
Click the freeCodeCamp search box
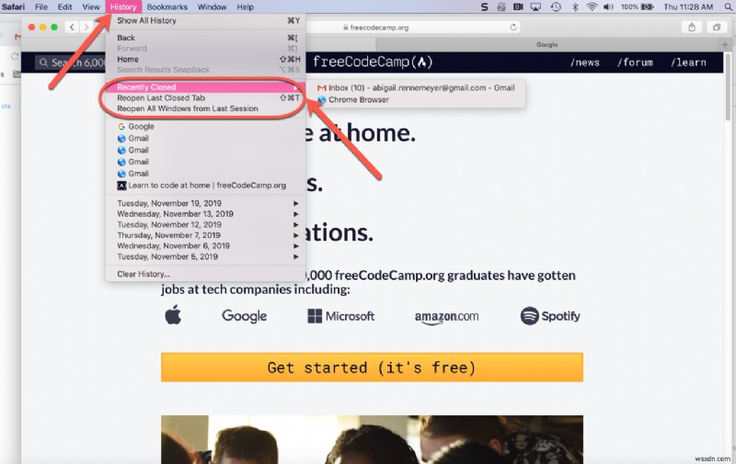pos(72,62)
